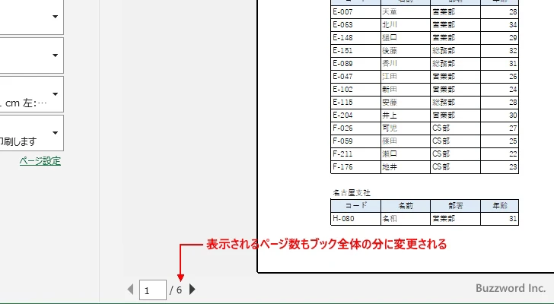Open the ページ設定 link

coord(40,161)
